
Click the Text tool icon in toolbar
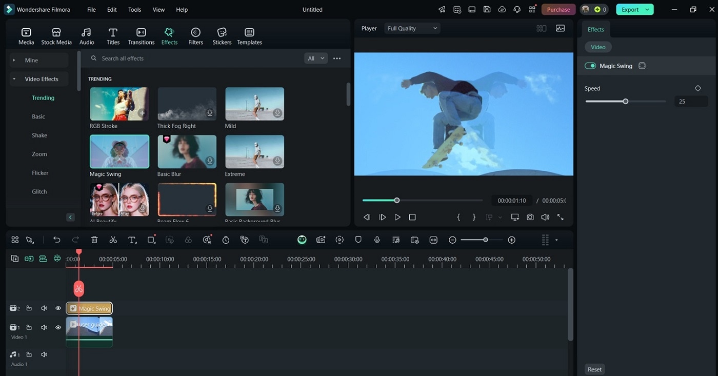(x=132, y=240)
